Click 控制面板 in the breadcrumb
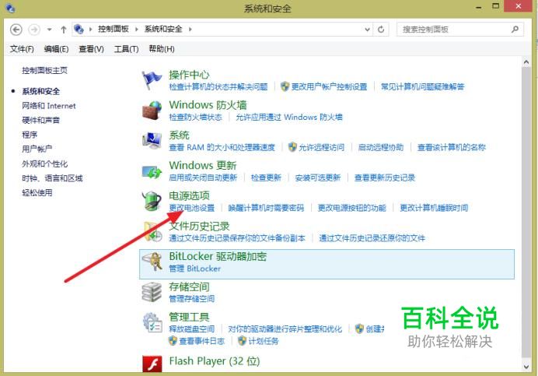 pos(114,29)
